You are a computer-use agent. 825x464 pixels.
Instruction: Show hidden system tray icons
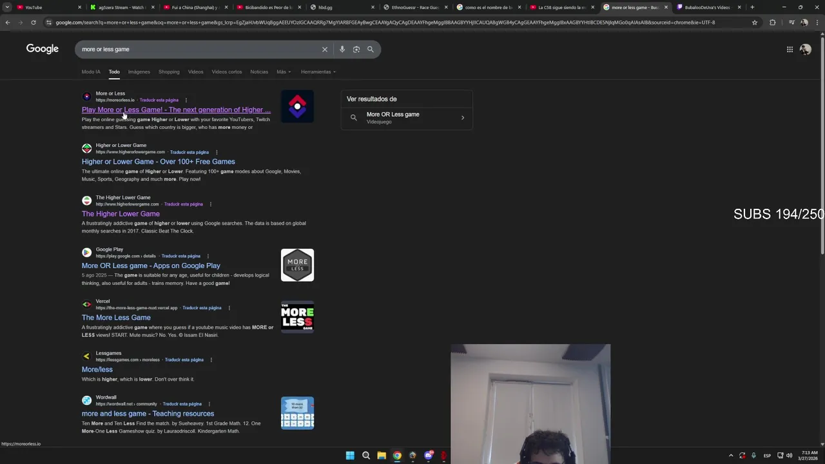(730, 456)
